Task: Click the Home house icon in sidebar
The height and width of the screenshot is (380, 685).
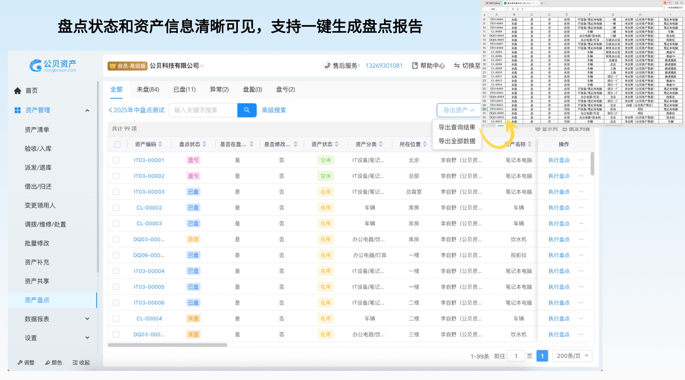Action: click(x=18, y=91)
